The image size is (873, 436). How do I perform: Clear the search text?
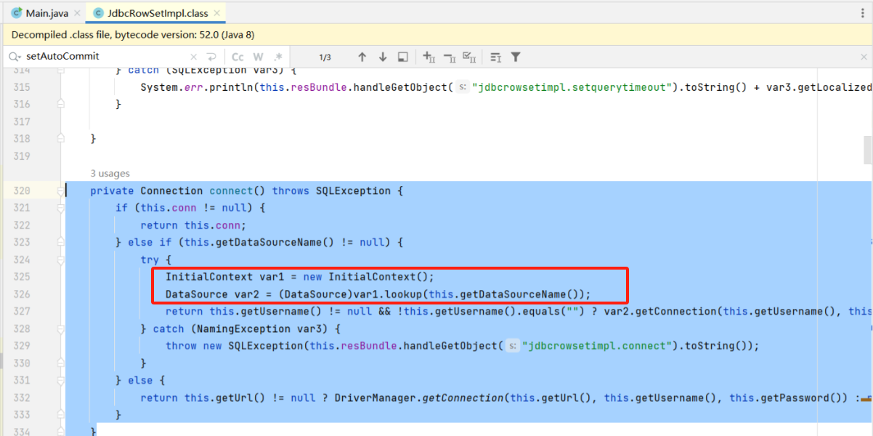coord(193,57)
